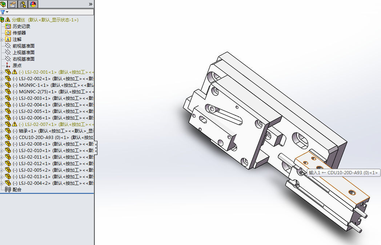381x245 pixels.
Task: Open the DisplayManager appearance tab
Action: pos(33,4)
